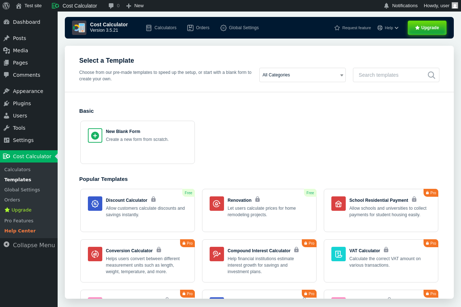The height and width of the screenshot is (307, 461).
Task: Open Tools in the sidebar
Action: (29, 128)
